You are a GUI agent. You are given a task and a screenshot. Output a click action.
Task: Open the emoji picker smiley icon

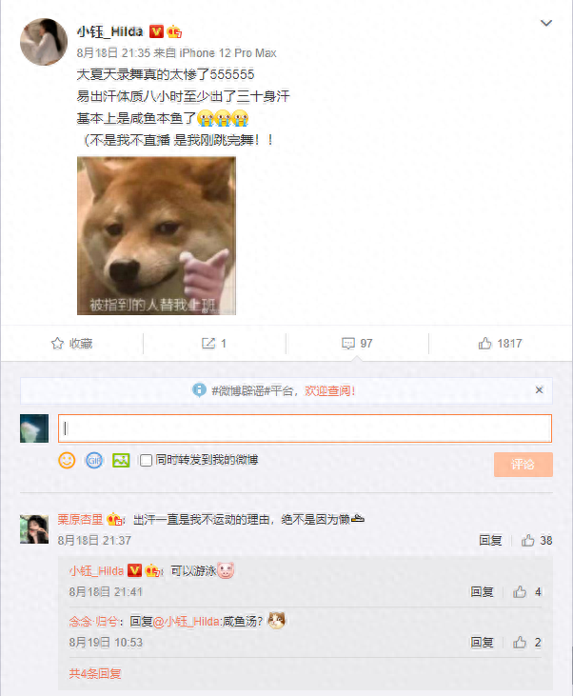tap(67, 460)
